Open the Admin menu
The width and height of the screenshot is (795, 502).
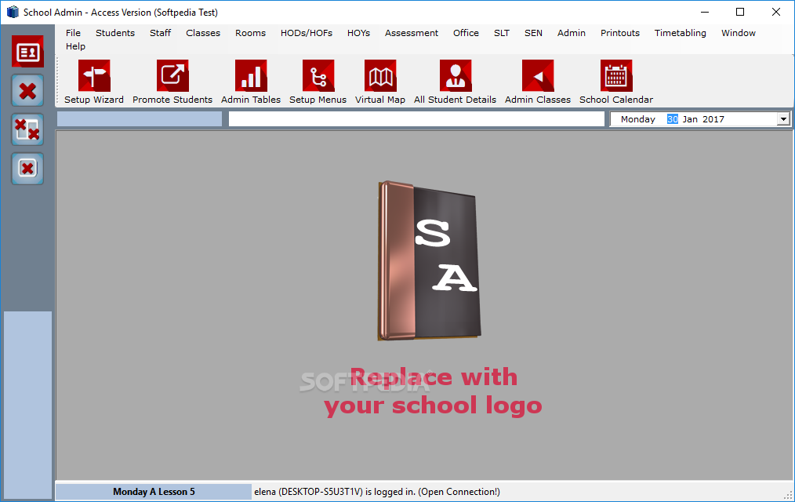coord(572,33)
